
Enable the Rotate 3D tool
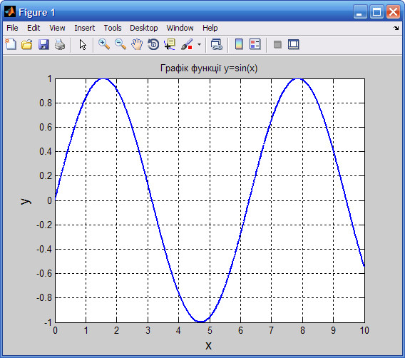pos(153,45)
